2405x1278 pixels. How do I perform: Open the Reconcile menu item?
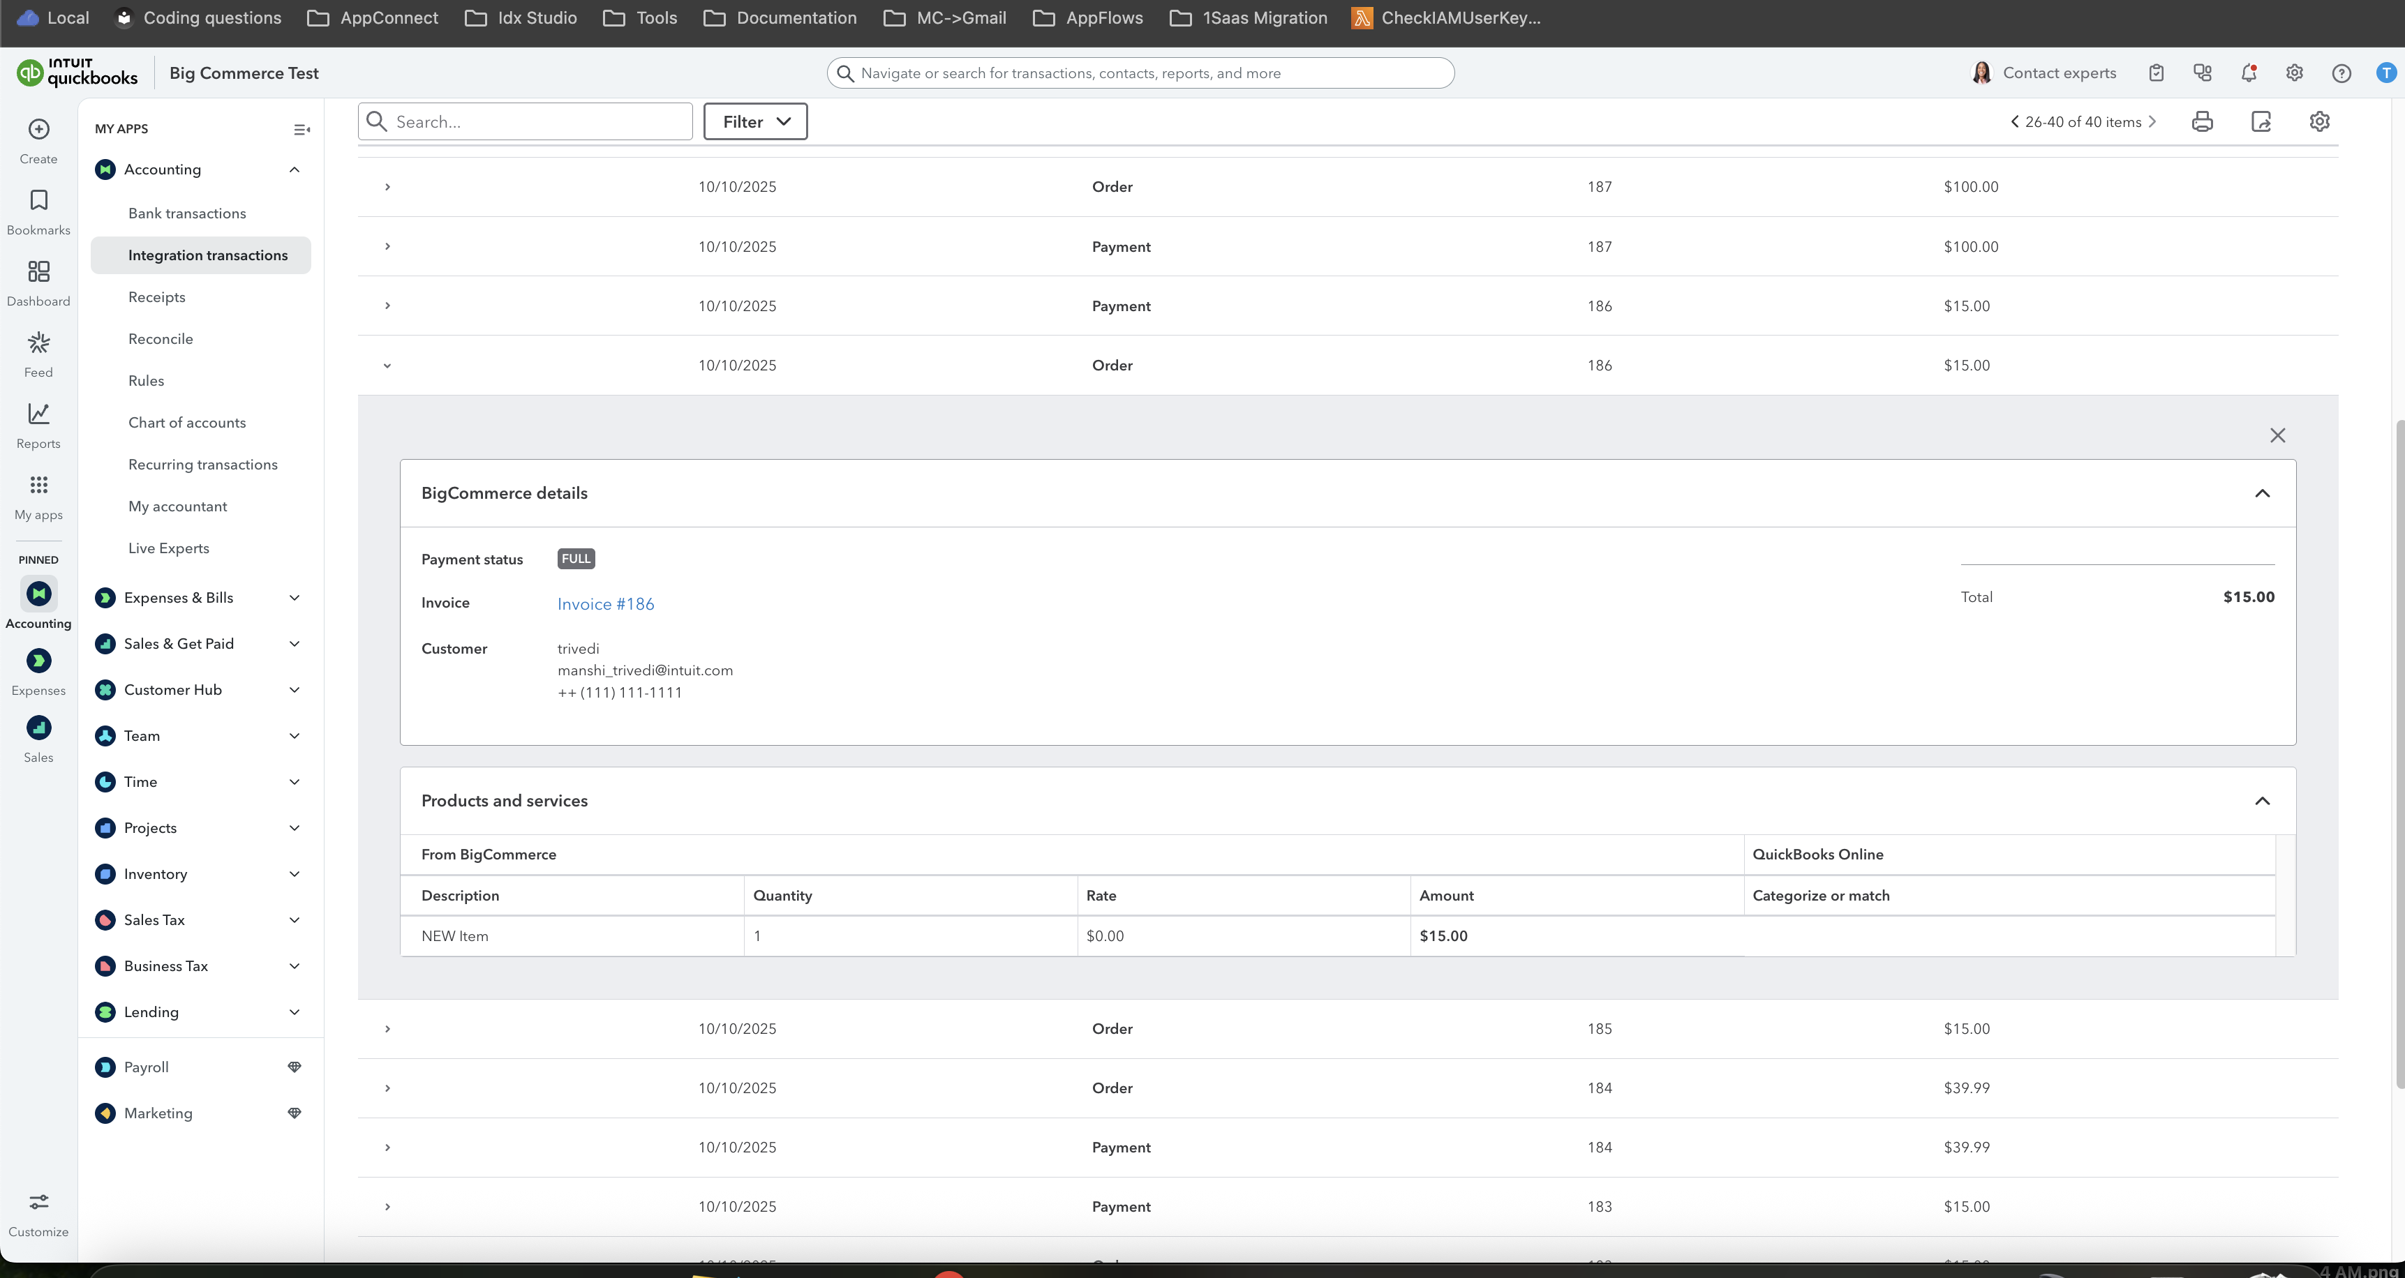pos(161,339)
